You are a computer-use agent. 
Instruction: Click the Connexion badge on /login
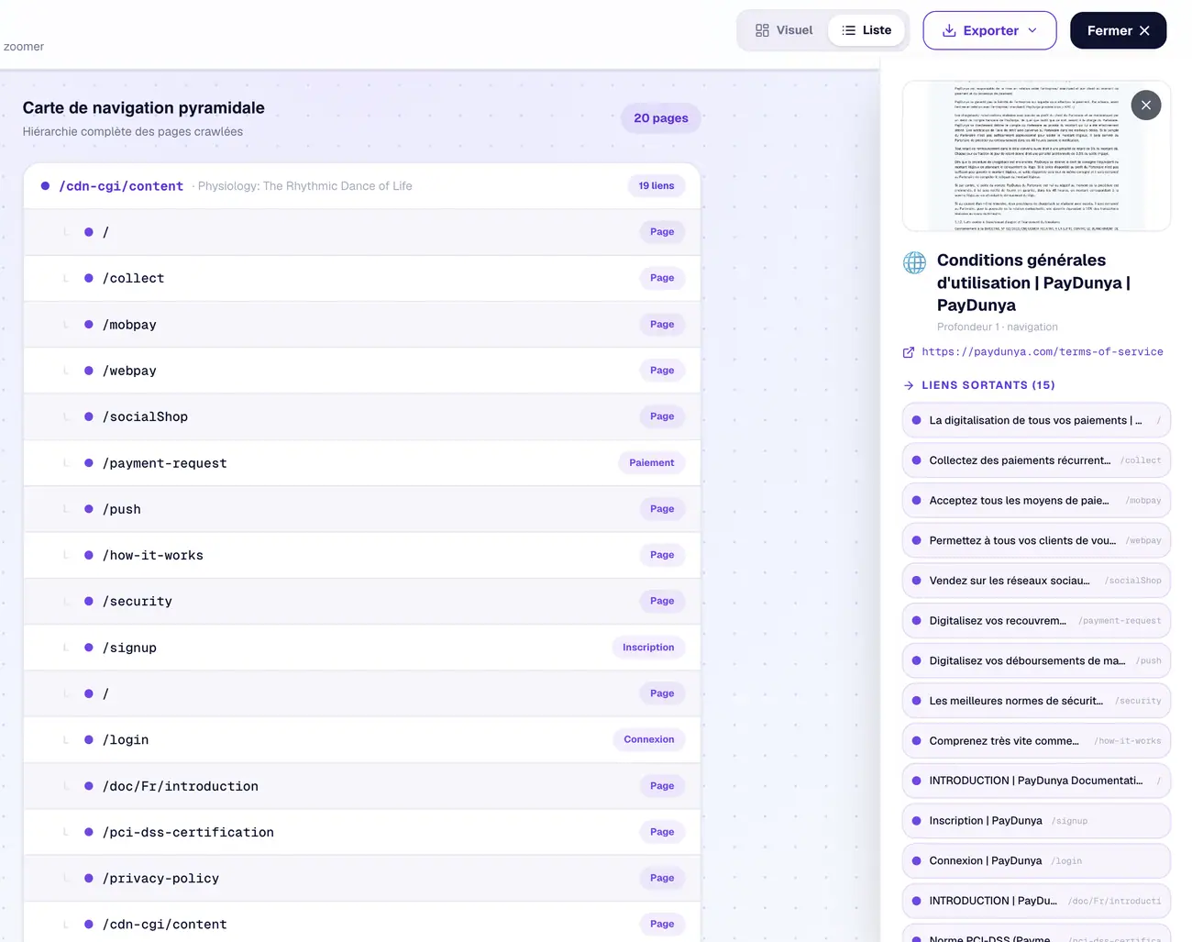pyautogui.click(x=649, y=739)
